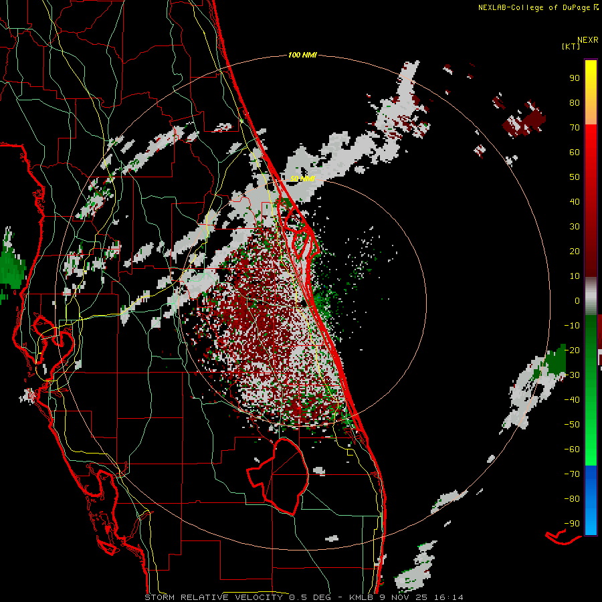Click the 100 NMI range ring label
The image size is (602, 602).
(x=302, y=55)
